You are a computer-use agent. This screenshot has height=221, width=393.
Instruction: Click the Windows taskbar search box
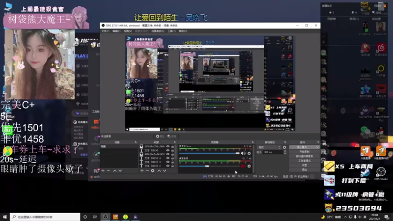point(45,217)
